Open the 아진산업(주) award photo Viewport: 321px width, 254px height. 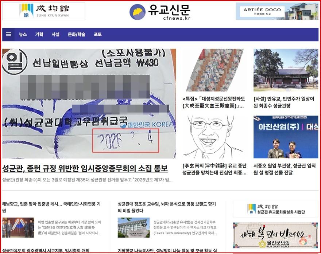point(286,137)
